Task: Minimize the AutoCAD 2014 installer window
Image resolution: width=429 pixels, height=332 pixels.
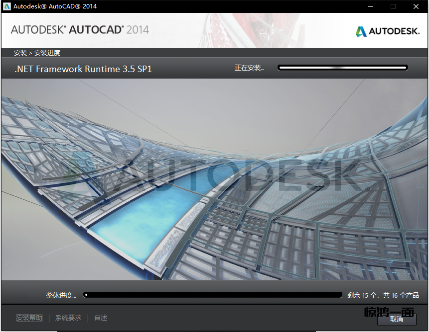Action: pos(370,6)
